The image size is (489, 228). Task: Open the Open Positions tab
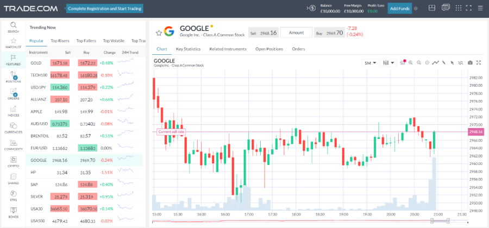[269, 49]
